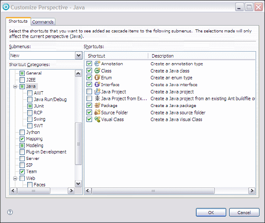Select 'Create an annotation type' description
265x223 pixels.
[177, 64]
